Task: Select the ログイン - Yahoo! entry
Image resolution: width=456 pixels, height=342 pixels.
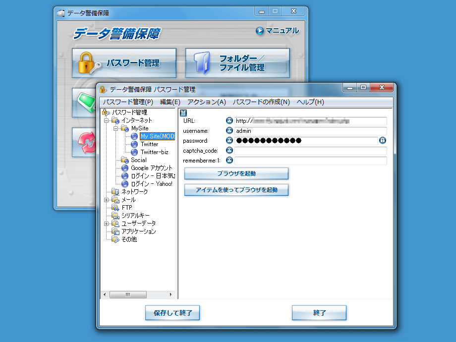Action: [152, 184]
